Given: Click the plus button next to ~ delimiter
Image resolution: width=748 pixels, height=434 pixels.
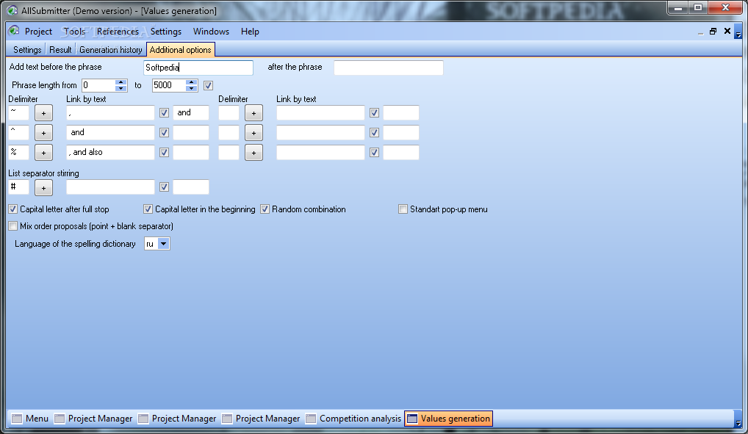Looking at the screenshot, I should point(43,113).
